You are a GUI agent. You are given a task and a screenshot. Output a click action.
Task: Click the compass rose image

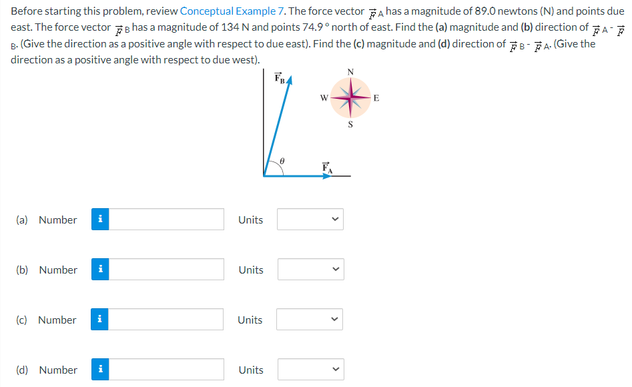click(x=350, y=98)
